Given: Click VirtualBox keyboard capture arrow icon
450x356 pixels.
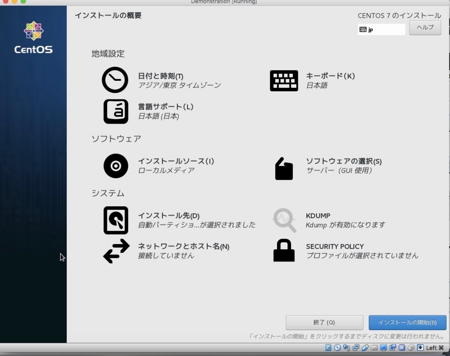Looking at the screenshot, I should pos(420,348).
